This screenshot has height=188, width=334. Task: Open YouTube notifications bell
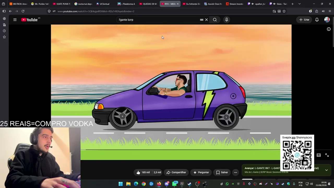click(x=317, y=20)
